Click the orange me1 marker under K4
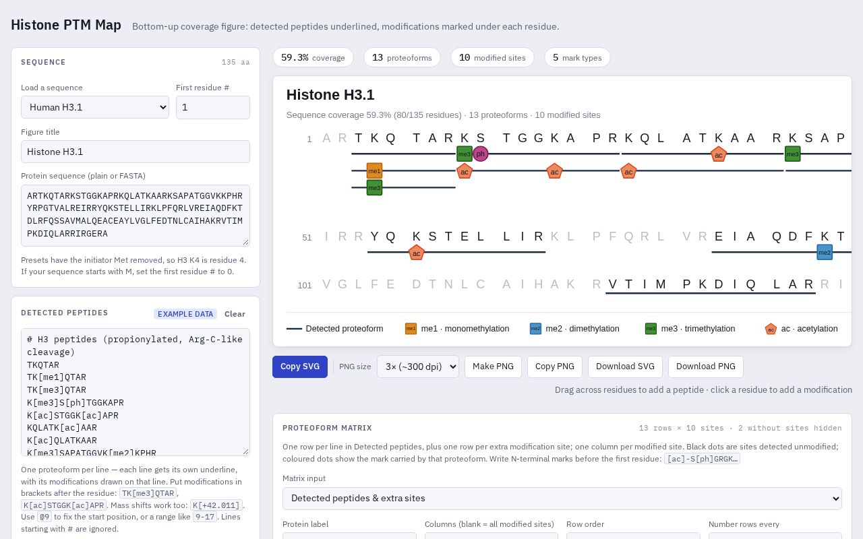 pos(374,171)
